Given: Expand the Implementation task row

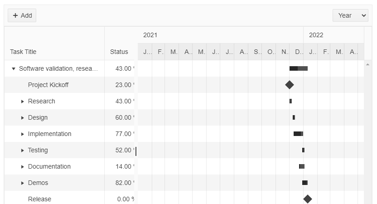Looking at the screenshot, I should pyautogui.click(x=23, y=134).
